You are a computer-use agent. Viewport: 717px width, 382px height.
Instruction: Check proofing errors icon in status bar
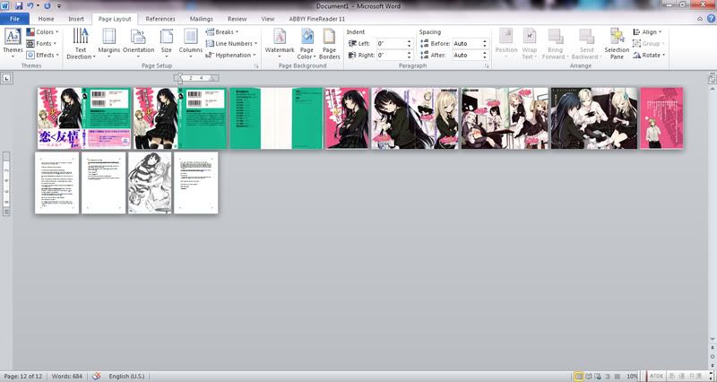tap(96, 376)
